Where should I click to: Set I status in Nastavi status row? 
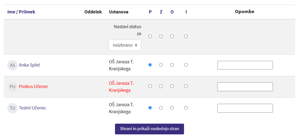click(186, 36)
